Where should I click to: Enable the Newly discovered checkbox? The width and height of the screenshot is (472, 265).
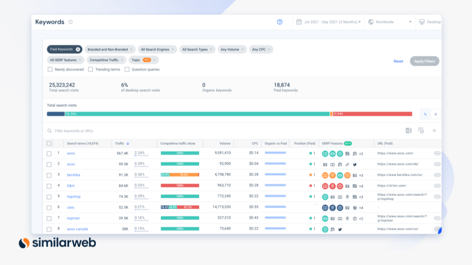50,70
